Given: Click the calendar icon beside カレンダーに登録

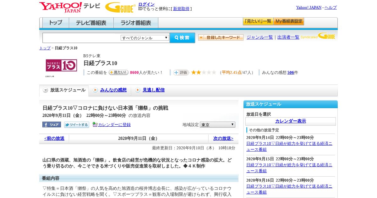Looking at the screenshot, I should 95,124.
